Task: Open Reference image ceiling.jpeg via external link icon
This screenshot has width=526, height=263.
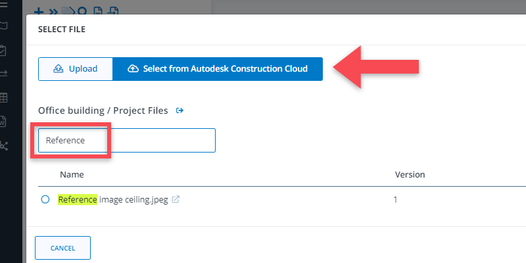Action: (176, 200)
